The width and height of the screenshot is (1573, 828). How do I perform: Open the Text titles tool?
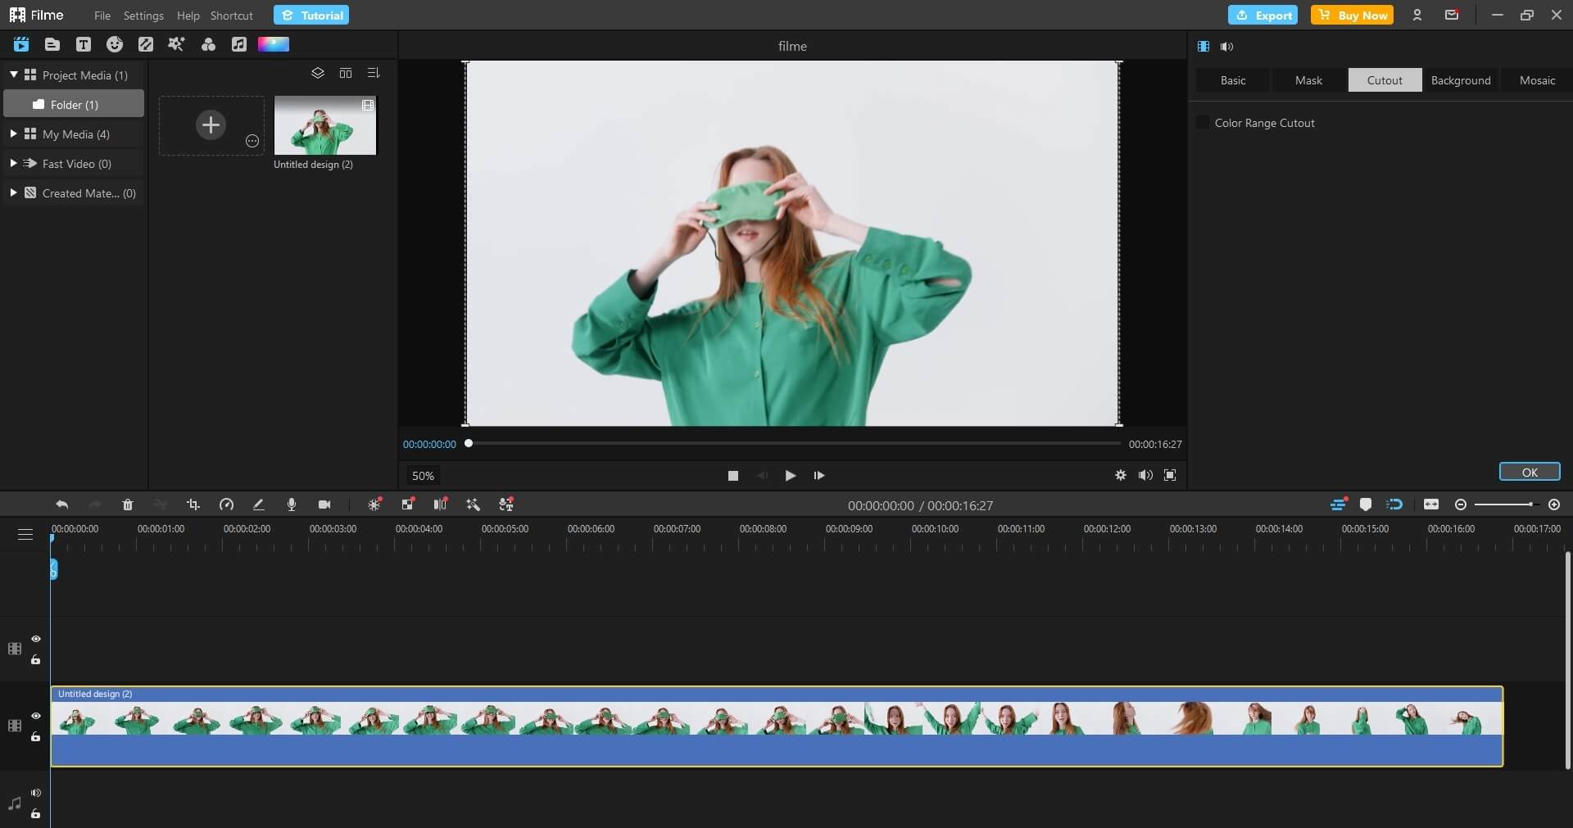(x=83, y=44)
